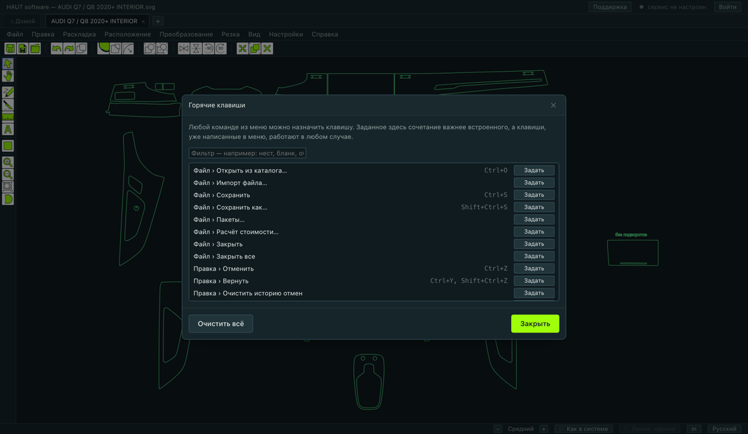Screen dimensions: 748x434
Task: Flip horizontally using the mirror icon
Action: [184, 49]
